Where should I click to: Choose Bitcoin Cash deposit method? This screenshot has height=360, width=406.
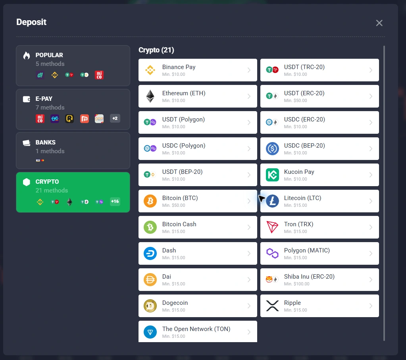tap(198, 227)
